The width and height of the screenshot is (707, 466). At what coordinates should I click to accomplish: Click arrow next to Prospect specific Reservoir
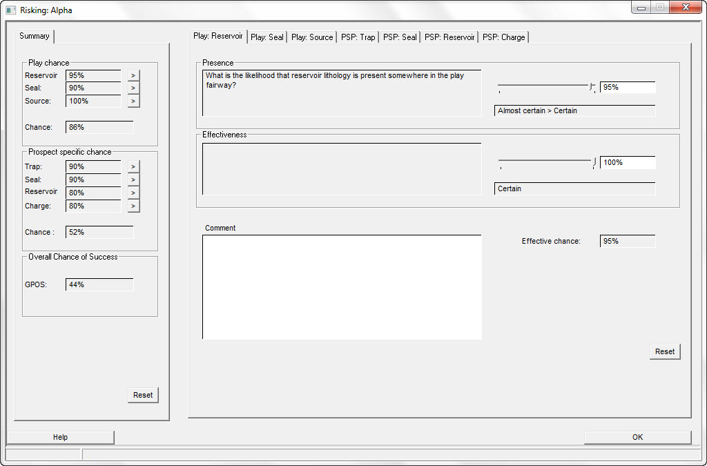tap(133, 193)
